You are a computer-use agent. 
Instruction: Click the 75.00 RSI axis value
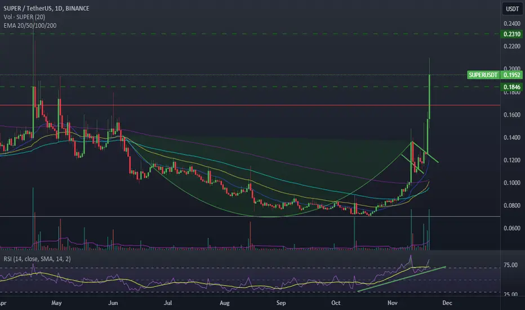(x=510, y=265)
